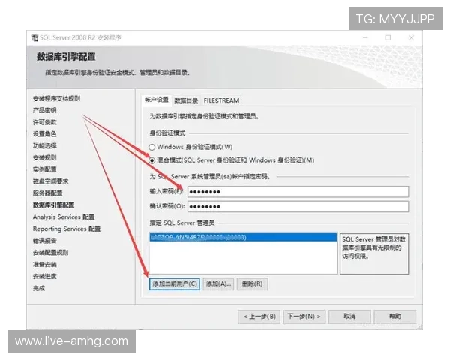Click 错误报告 step in sidebar

(44, 241)
